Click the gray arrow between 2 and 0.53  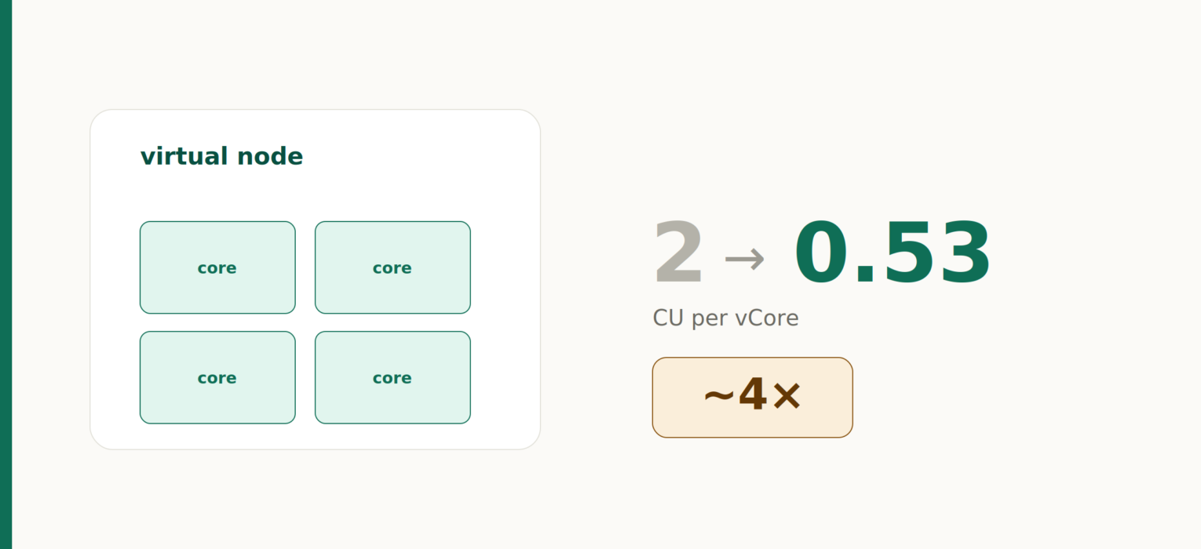tap(744, 258)
